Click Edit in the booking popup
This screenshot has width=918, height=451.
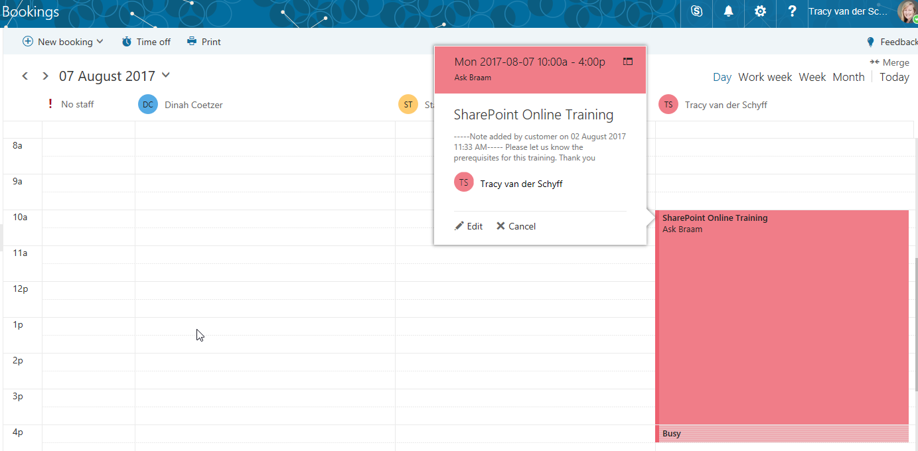click(x=469, y=226)
